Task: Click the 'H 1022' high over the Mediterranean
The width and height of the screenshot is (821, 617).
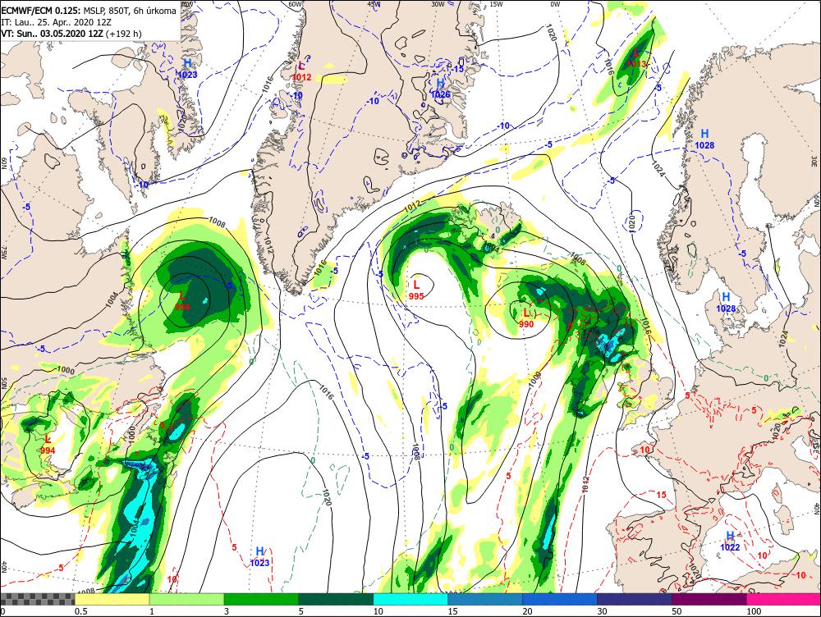Action: (x=730, y=542)
